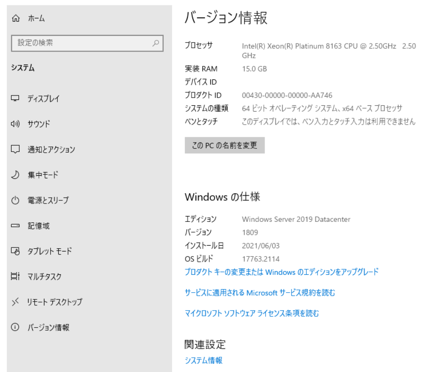Open the プロダクト キーの変更 link
Image resolution: width=443 pixels, height=372 pixels.
click(282, 272)
